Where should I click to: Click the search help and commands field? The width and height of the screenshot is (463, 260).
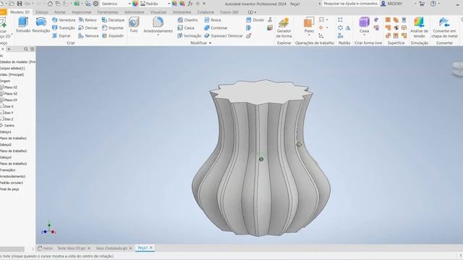pos(350,4)
